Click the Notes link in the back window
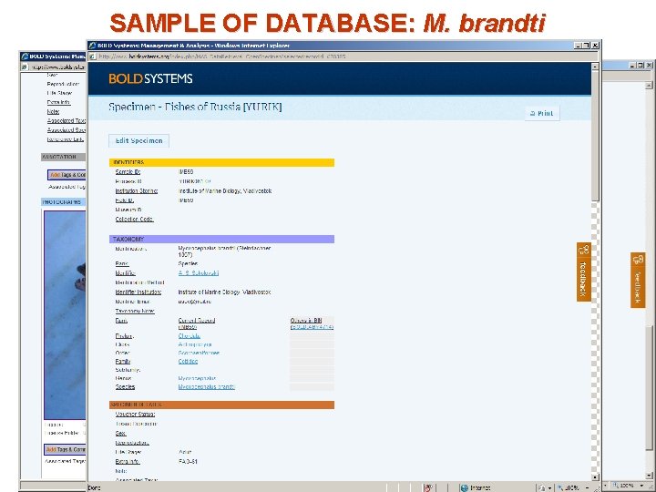The height and width of the screenshot is (492, 656). pos(53,112)
